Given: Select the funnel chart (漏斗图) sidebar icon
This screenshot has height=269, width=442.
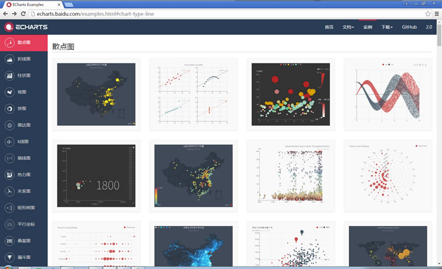Looking at the screenshot, I should click(9, 257).
